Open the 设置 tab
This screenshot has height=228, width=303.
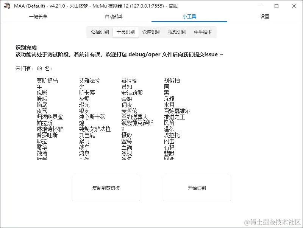(265, 17)
